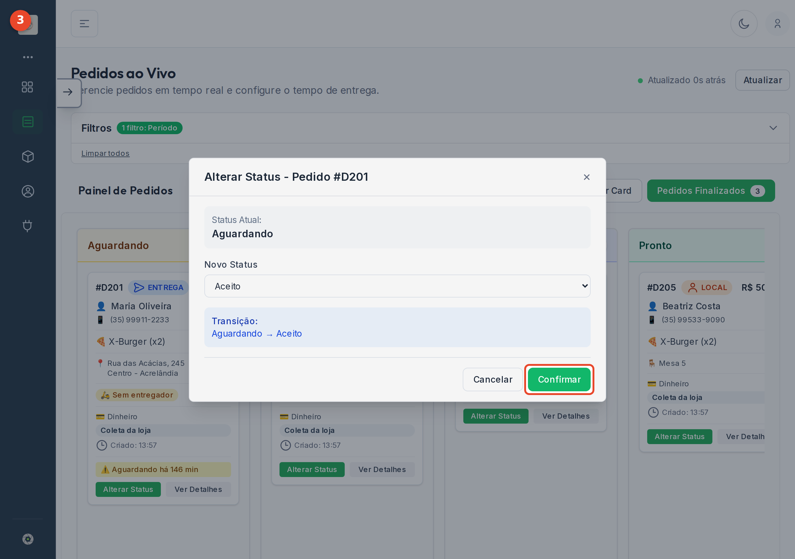Image resolution: width=795 pixels, height=559 pixels.
Task: Click the '1 filtro: Período' badge
Action: point(149,128)
